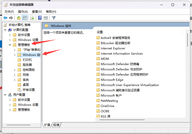Viewport: 192px width, 134px height.
Task: Expand the 控制面板 tree node
Action: point(15,70)
